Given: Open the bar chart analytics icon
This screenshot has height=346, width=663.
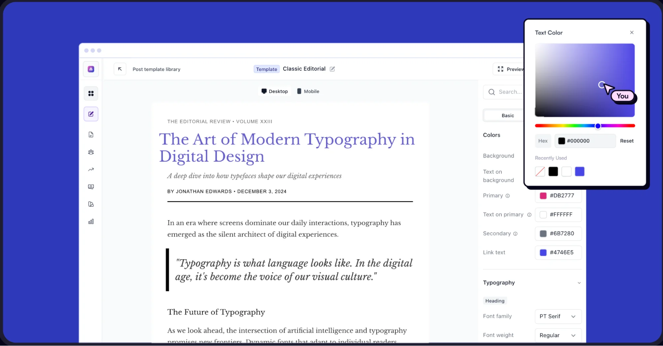Looking at the screenshot, I should pos(91,222).
